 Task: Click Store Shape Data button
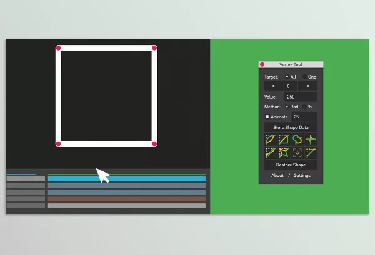tap(291, 127)
